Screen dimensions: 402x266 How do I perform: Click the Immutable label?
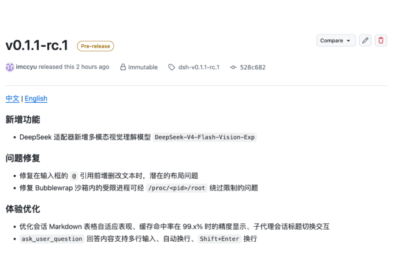pos(143,67)
